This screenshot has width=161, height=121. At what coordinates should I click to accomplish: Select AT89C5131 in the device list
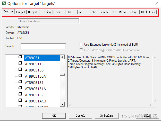click(x=34, y=83)
